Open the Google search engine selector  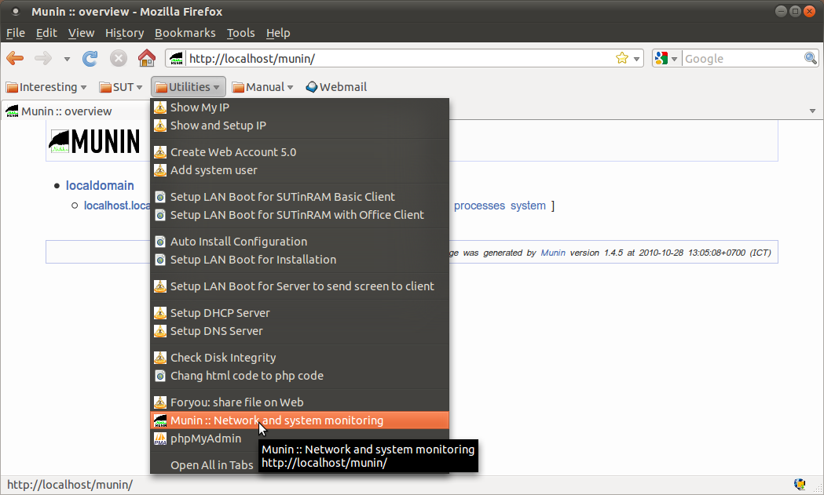coord(666,58)
